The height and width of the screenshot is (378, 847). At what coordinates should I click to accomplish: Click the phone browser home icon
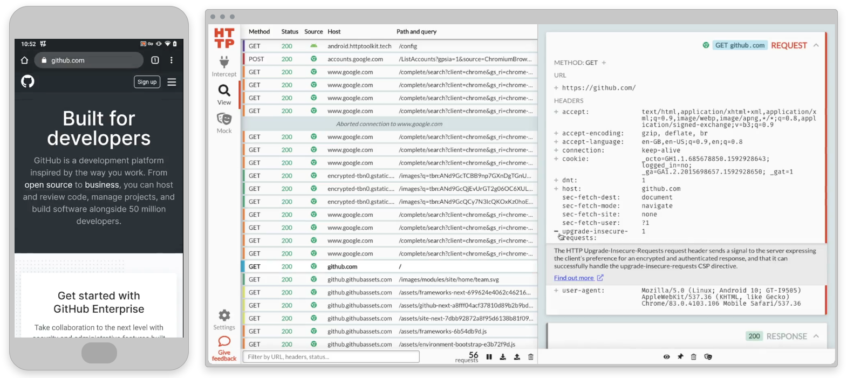pyautogui.click(x=24, y=60)
